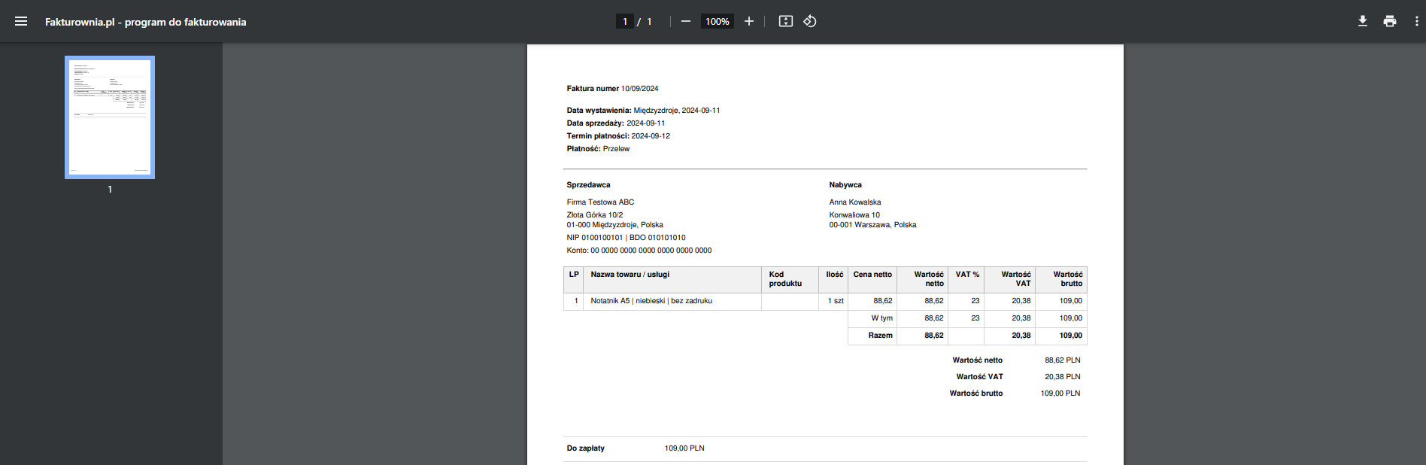Image resolution: width=1426 pixels, height=465 pixels.
Task: Click the 'W tym' row label
Action: coord(881,318)
